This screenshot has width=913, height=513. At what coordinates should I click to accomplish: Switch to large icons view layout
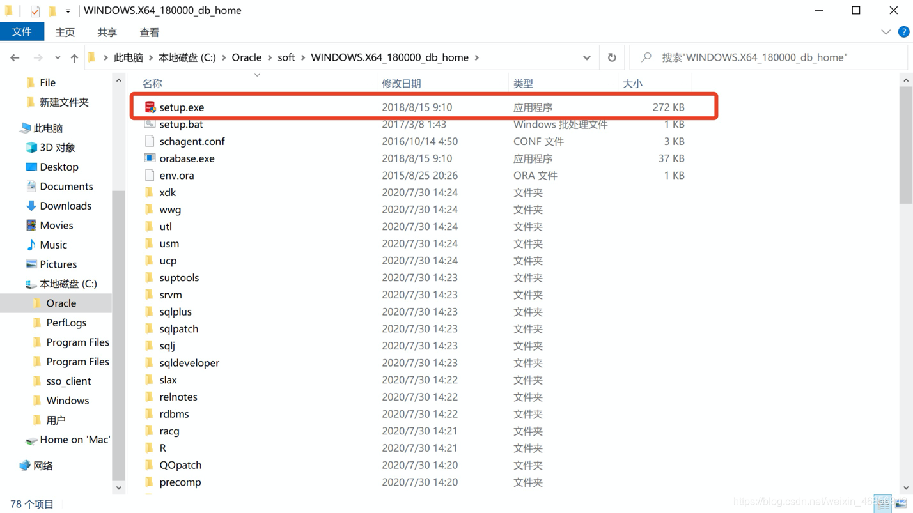click(900, 503)
